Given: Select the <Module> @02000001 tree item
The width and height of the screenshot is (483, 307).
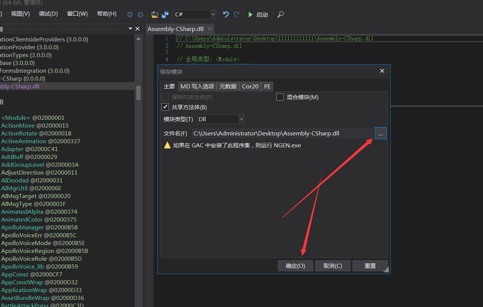Looking at the screenshot, I should point(33,118).
